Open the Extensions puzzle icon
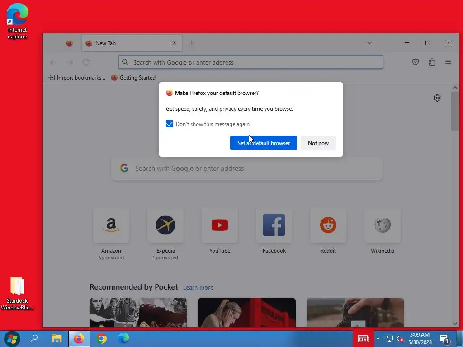463x347 pixels. (x=432, y=62)
